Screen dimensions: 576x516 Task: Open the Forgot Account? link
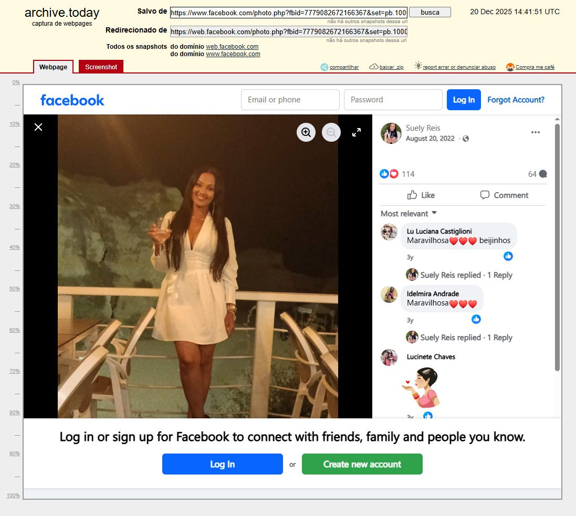516,100
